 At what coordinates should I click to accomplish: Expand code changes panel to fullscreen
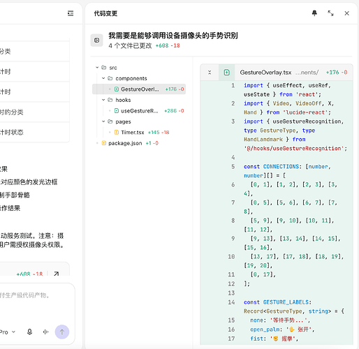(x=330, y=13)
